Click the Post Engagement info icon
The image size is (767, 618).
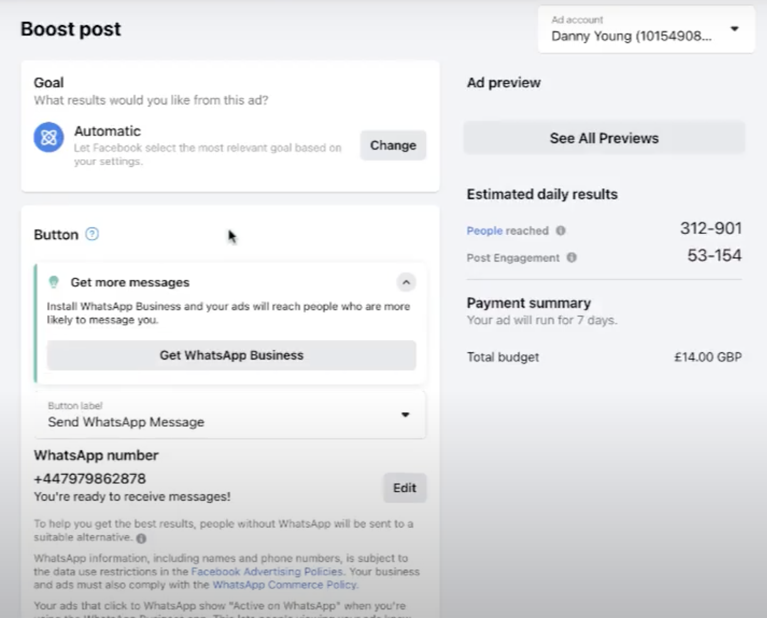(x=572, y=257)
